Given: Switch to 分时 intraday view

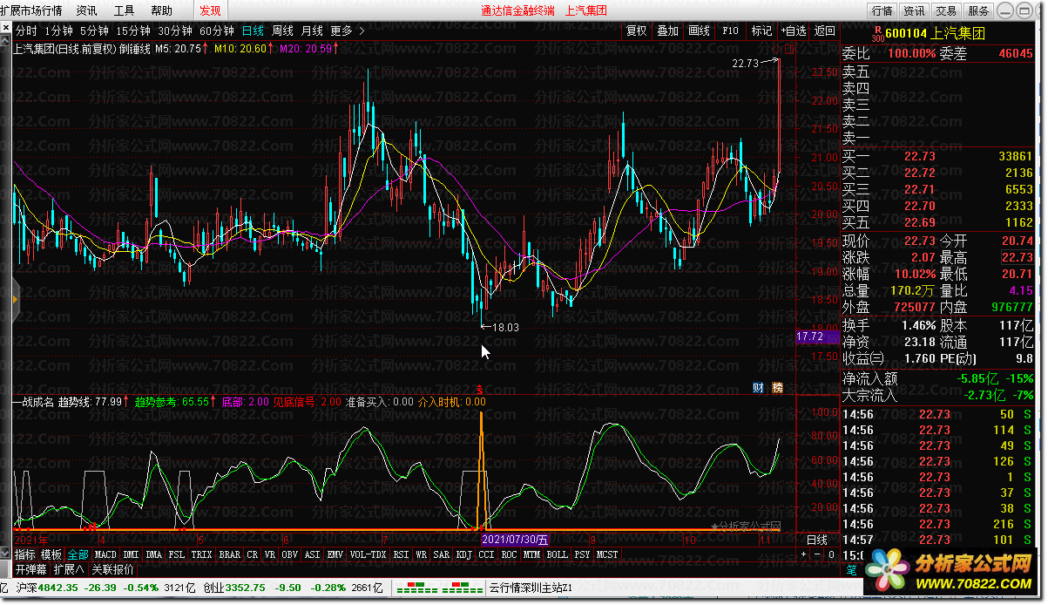Looking at the screenshot, I should 26,31.
